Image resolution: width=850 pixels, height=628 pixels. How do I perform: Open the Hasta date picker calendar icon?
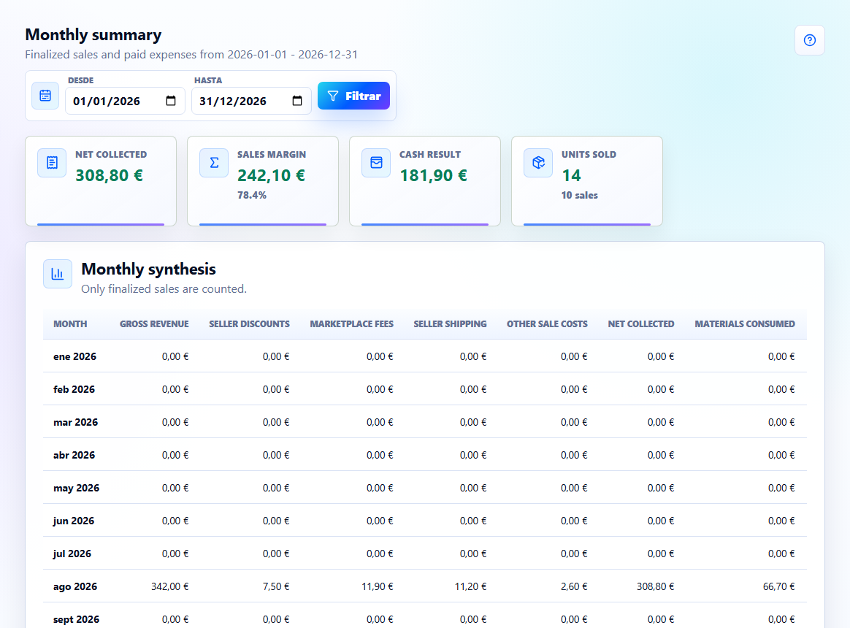pos(297,101)
